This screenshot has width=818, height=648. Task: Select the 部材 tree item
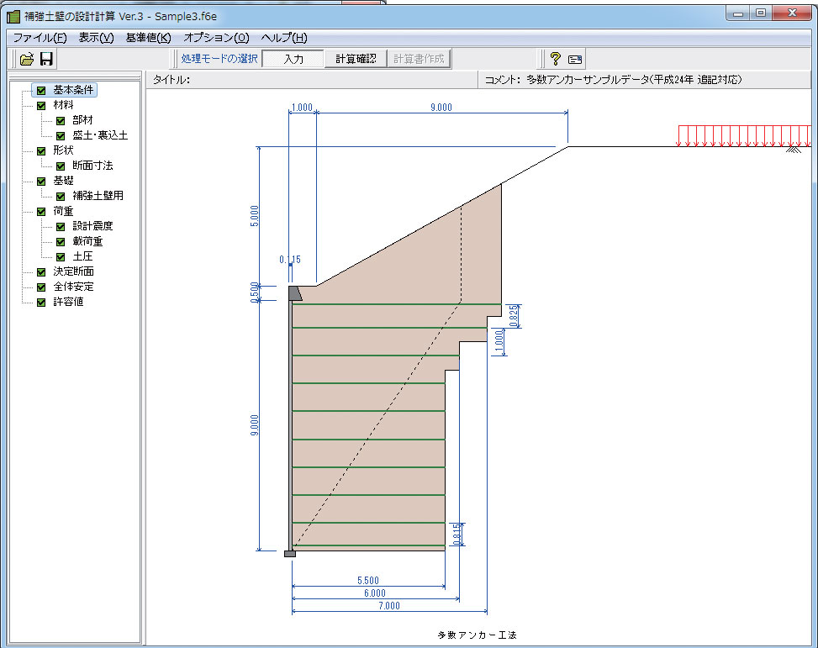(82, 120)
